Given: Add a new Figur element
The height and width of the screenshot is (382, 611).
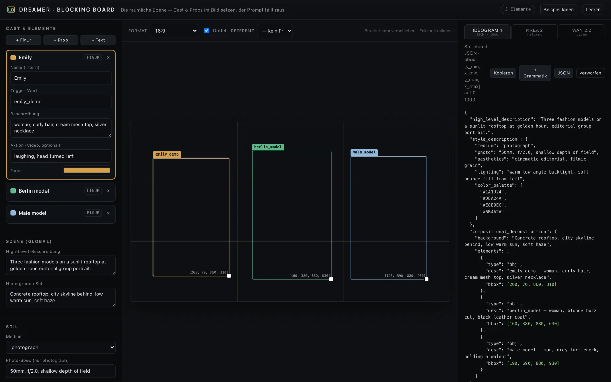Looking at the screenshot, I should coord(23,40).
